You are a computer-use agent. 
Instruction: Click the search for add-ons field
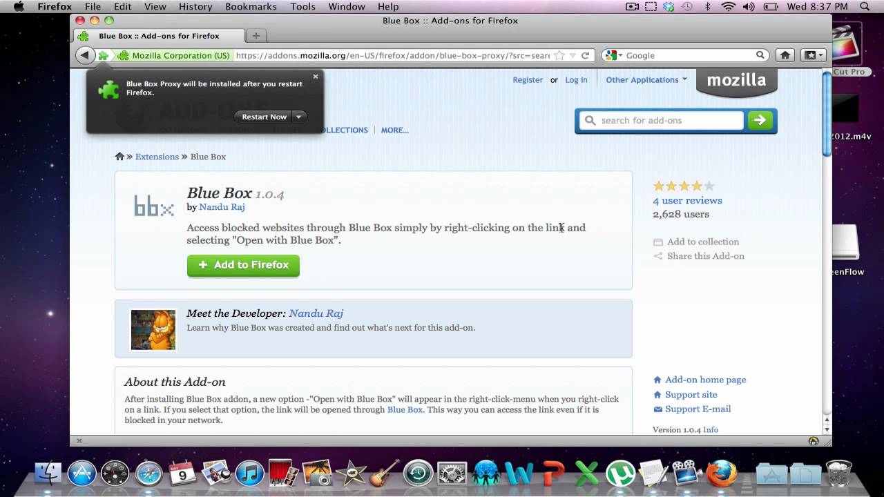[662, 120]
